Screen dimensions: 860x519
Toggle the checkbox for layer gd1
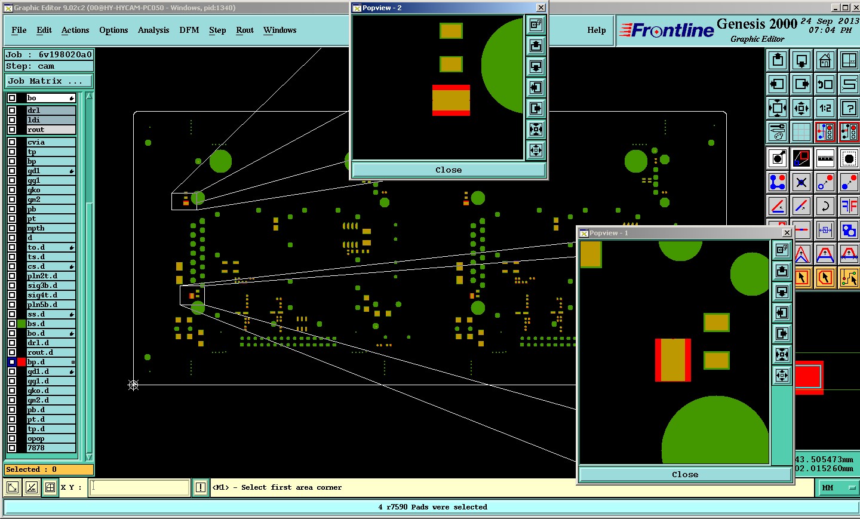pyautogui.click(x=12, y=171)
